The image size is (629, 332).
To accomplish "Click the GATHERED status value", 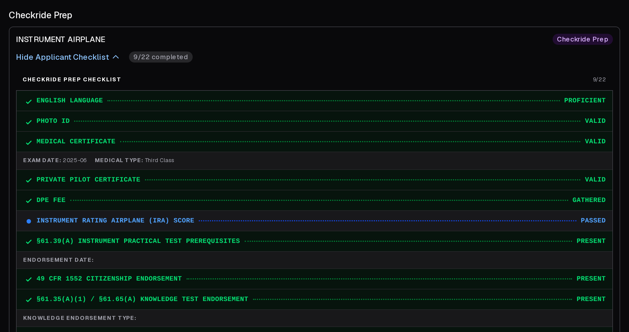I will (589, 200).
